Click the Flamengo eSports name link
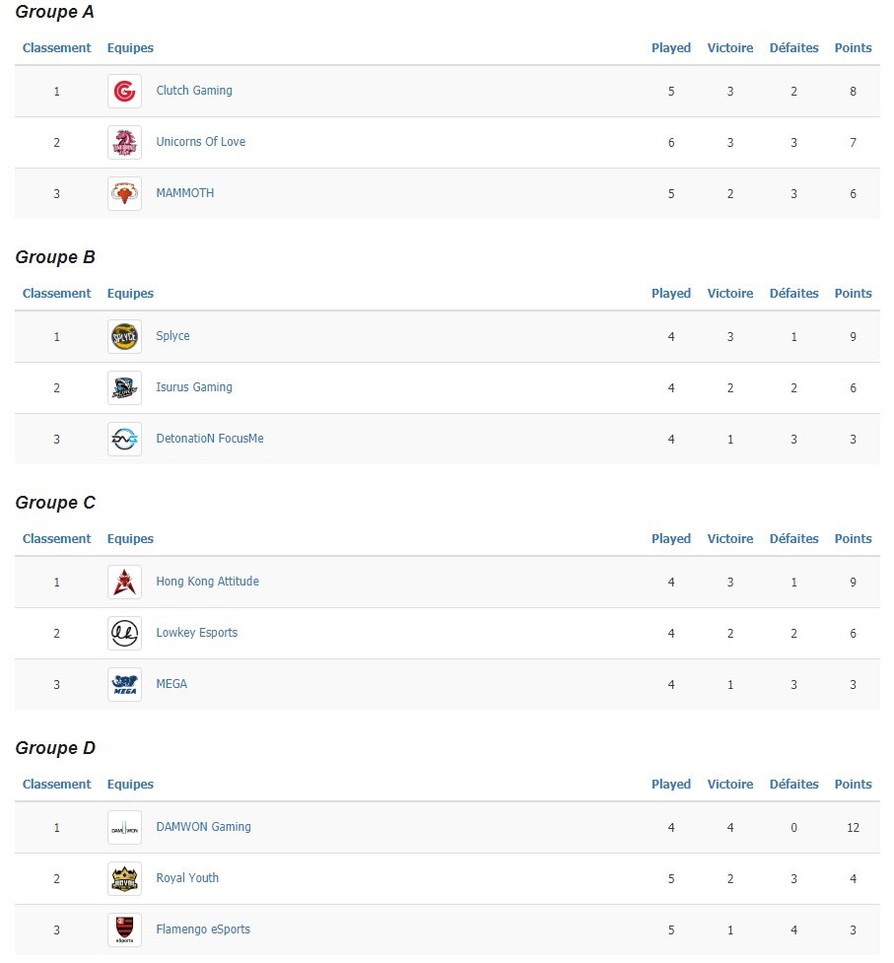Image resolution: width=894 pixels, height=963 pixels. (203, 929)
